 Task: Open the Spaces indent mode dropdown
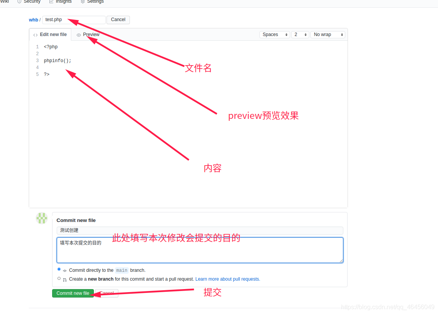[275, 35]
